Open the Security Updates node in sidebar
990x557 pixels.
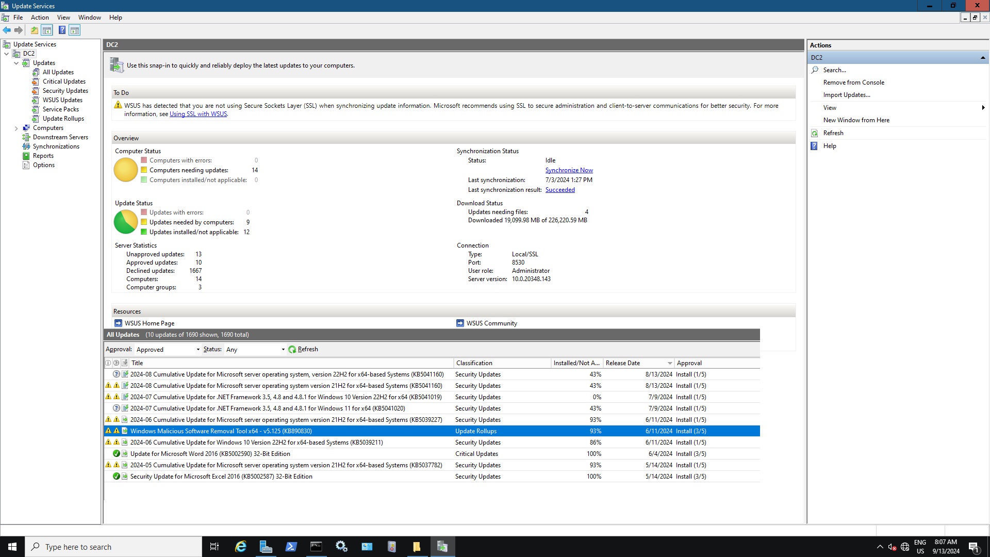tap(65, 90)
